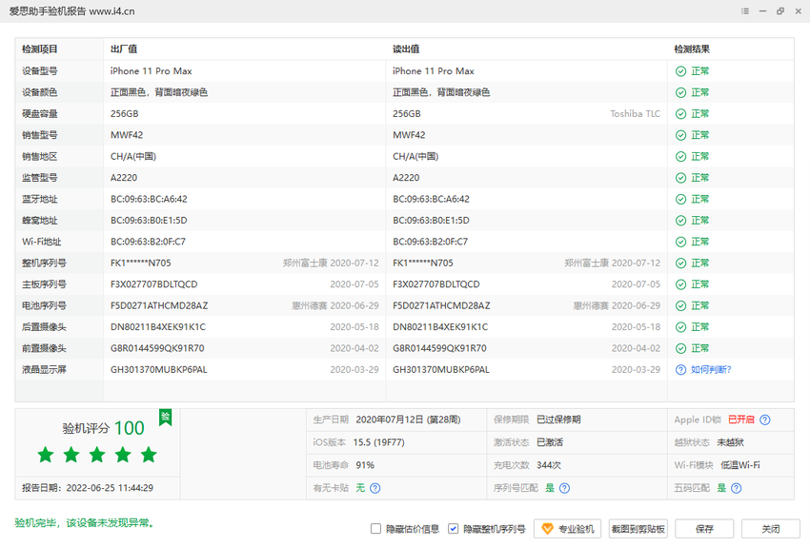Click the green check icon for 蜂窝地址
This screenshot has width=810, height=547.
click(x=680, y=220)
